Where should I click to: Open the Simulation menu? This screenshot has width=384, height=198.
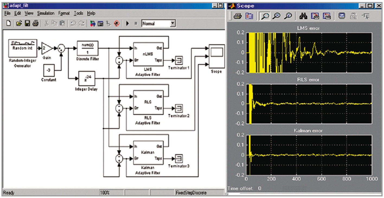point(46,13)
